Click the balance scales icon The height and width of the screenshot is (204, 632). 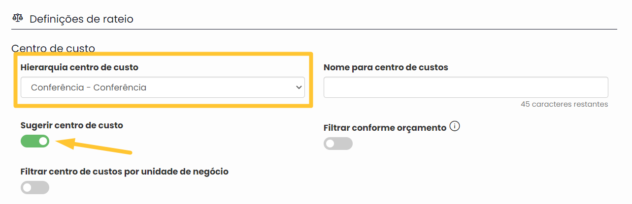17,18
